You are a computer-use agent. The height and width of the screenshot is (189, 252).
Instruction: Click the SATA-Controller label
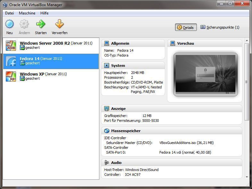116,148
